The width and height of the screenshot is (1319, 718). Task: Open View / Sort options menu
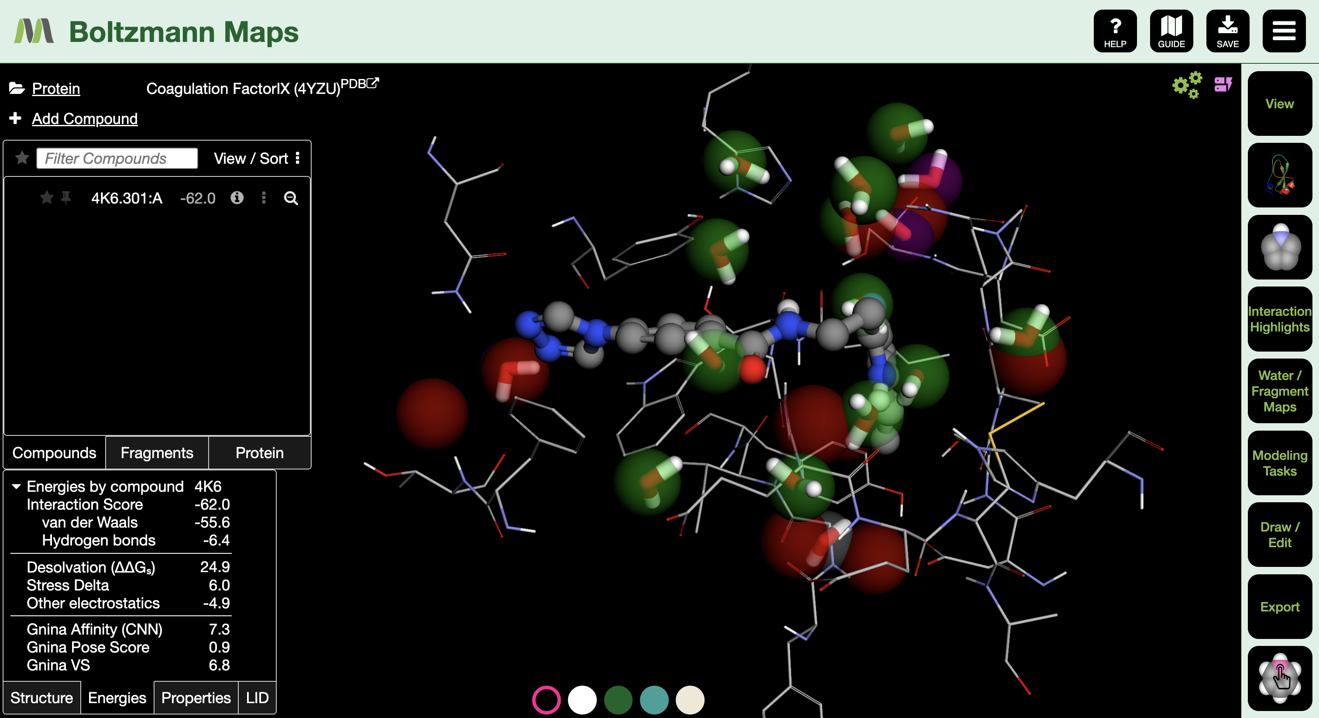click(x=256, y=159)
